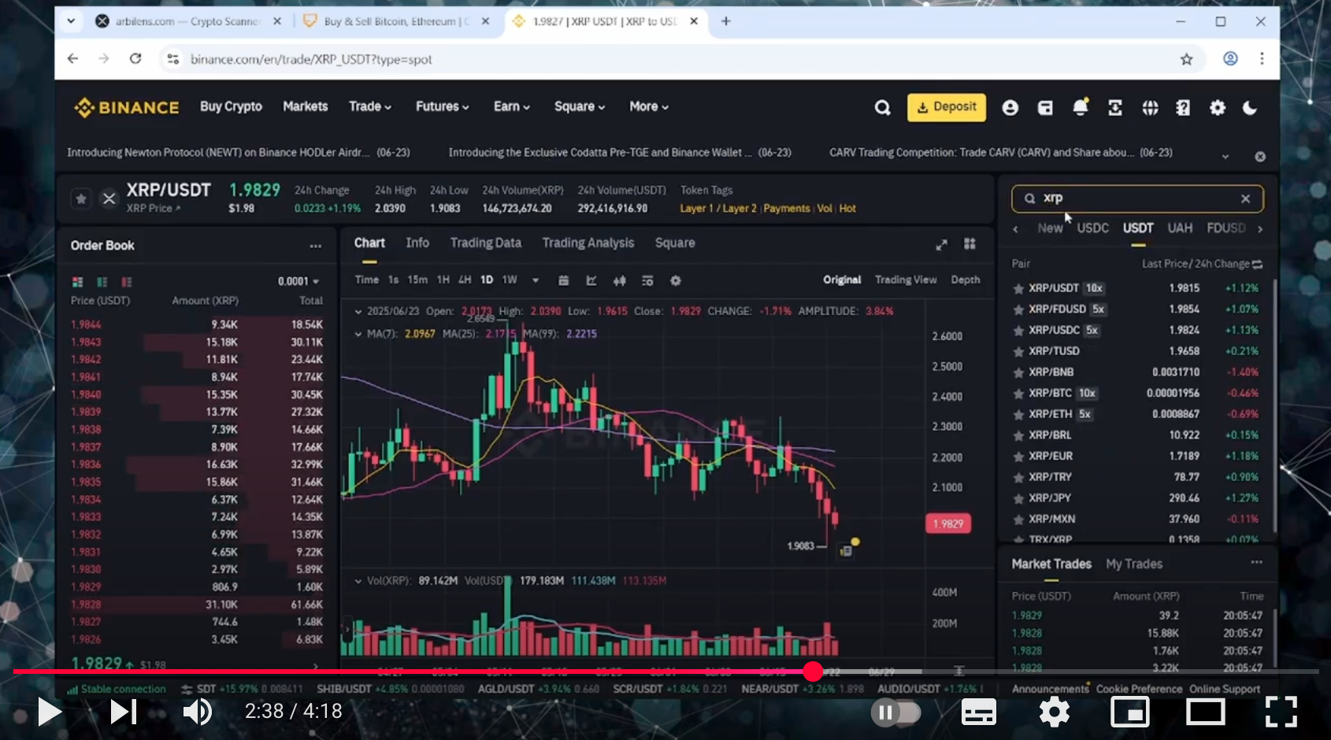
Task: Bookmark this page with star icon
Action: click(x=1186, y=59)
